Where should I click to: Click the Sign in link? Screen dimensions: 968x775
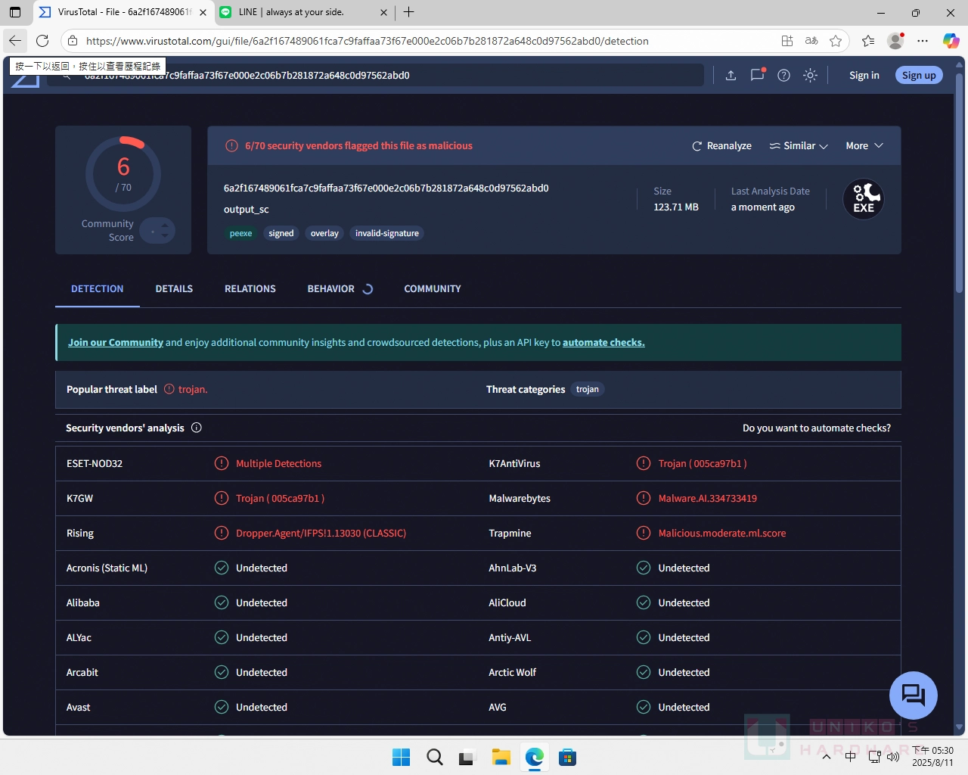point(864,75)
